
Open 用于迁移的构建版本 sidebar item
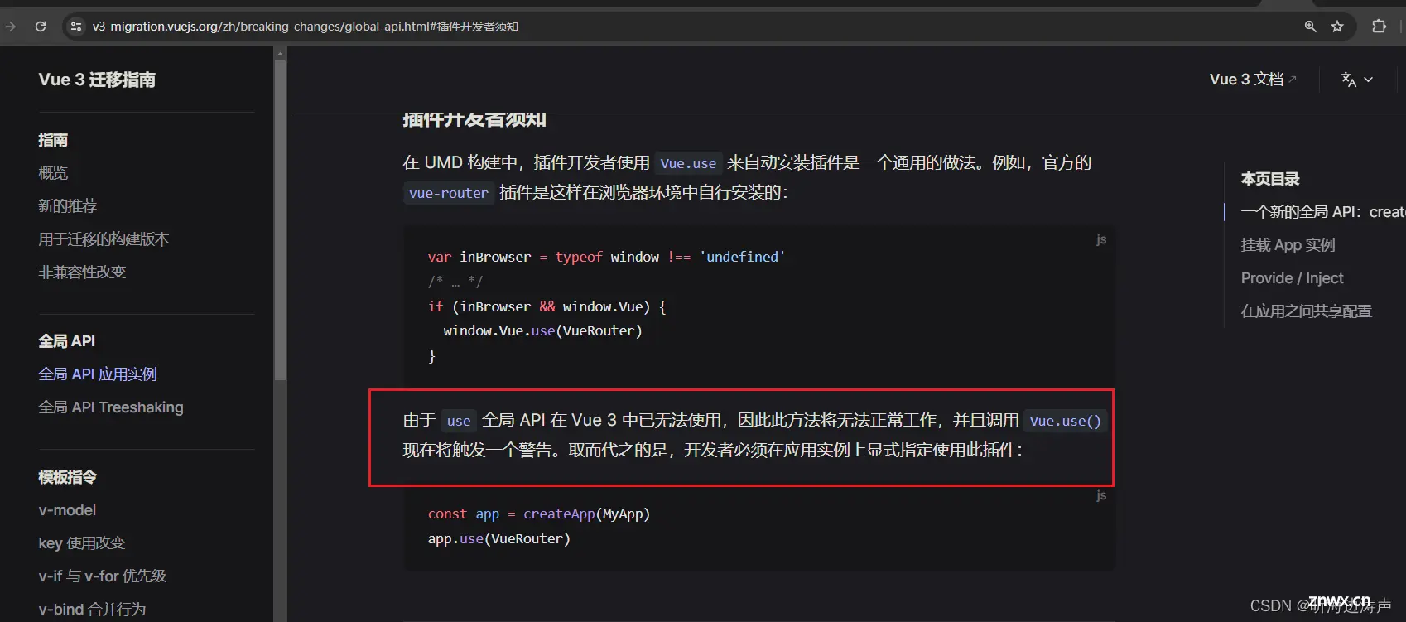(x=104, y=239)
